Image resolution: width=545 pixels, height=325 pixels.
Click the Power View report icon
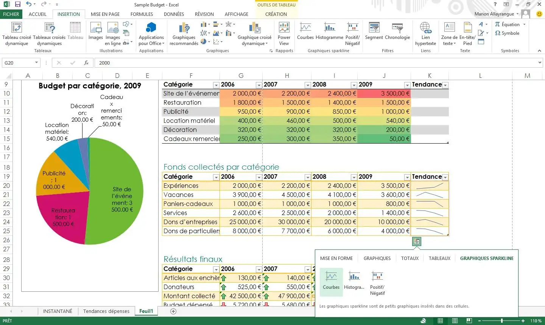[284, 34]
